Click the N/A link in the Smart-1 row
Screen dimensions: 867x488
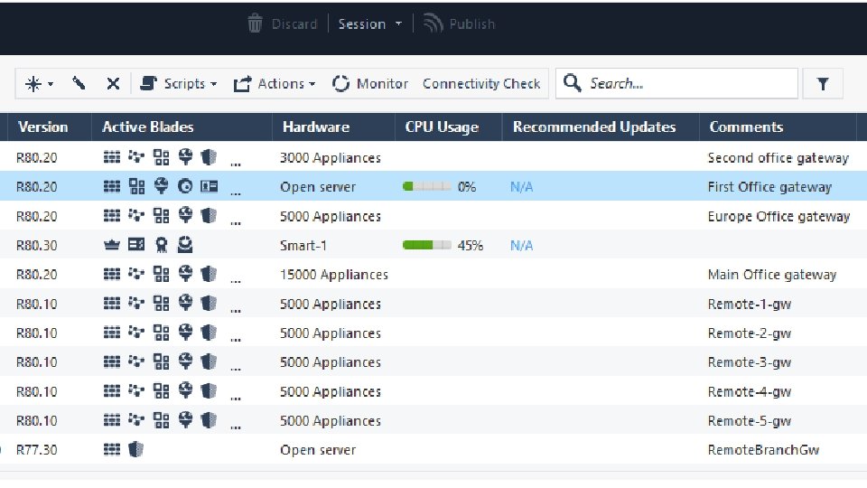click(521, 246)
